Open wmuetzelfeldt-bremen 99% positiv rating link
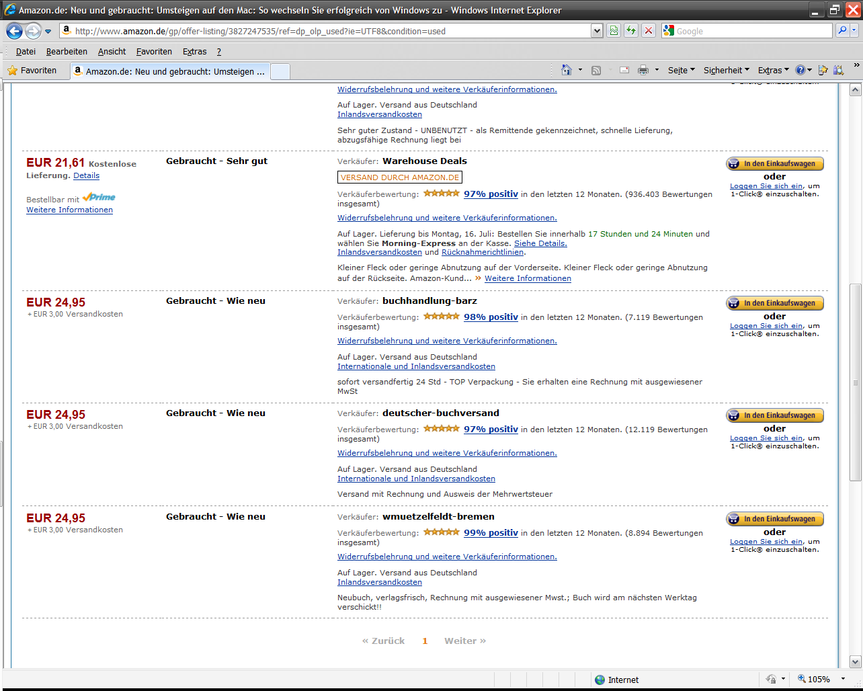 [491, 532]
